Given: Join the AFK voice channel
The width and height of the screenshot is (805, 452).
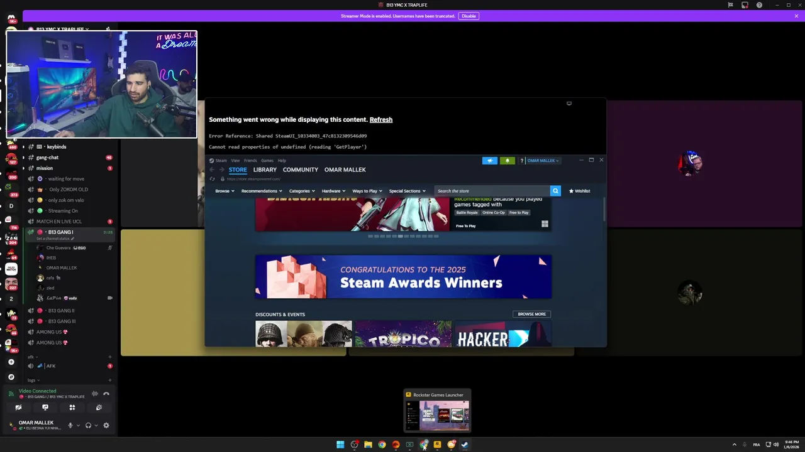Looking at the screenshot, I should pyautogui.click(x=50, y=366).
